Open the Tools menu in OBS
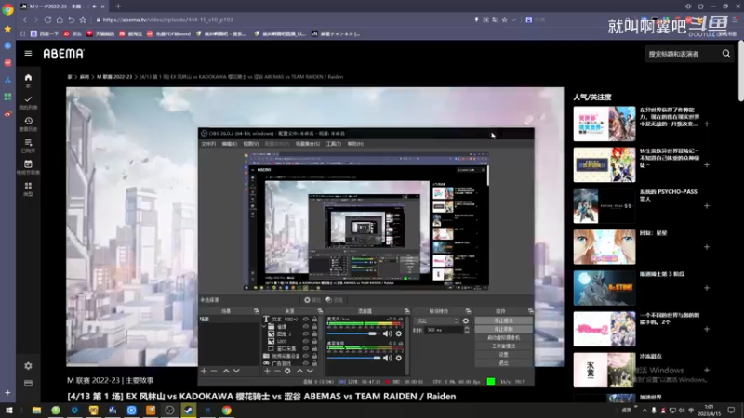This screenshot has width=744, height=418. coord(334,144)
